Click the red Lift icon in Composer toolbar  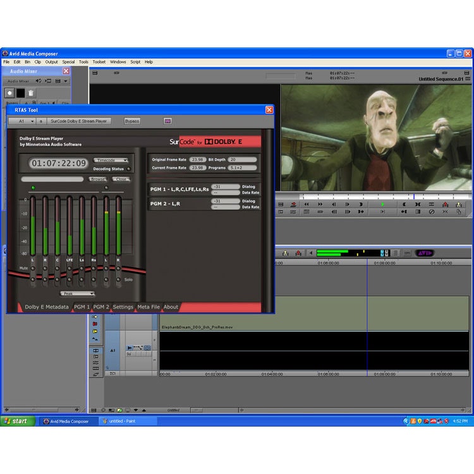click(446, 205)
